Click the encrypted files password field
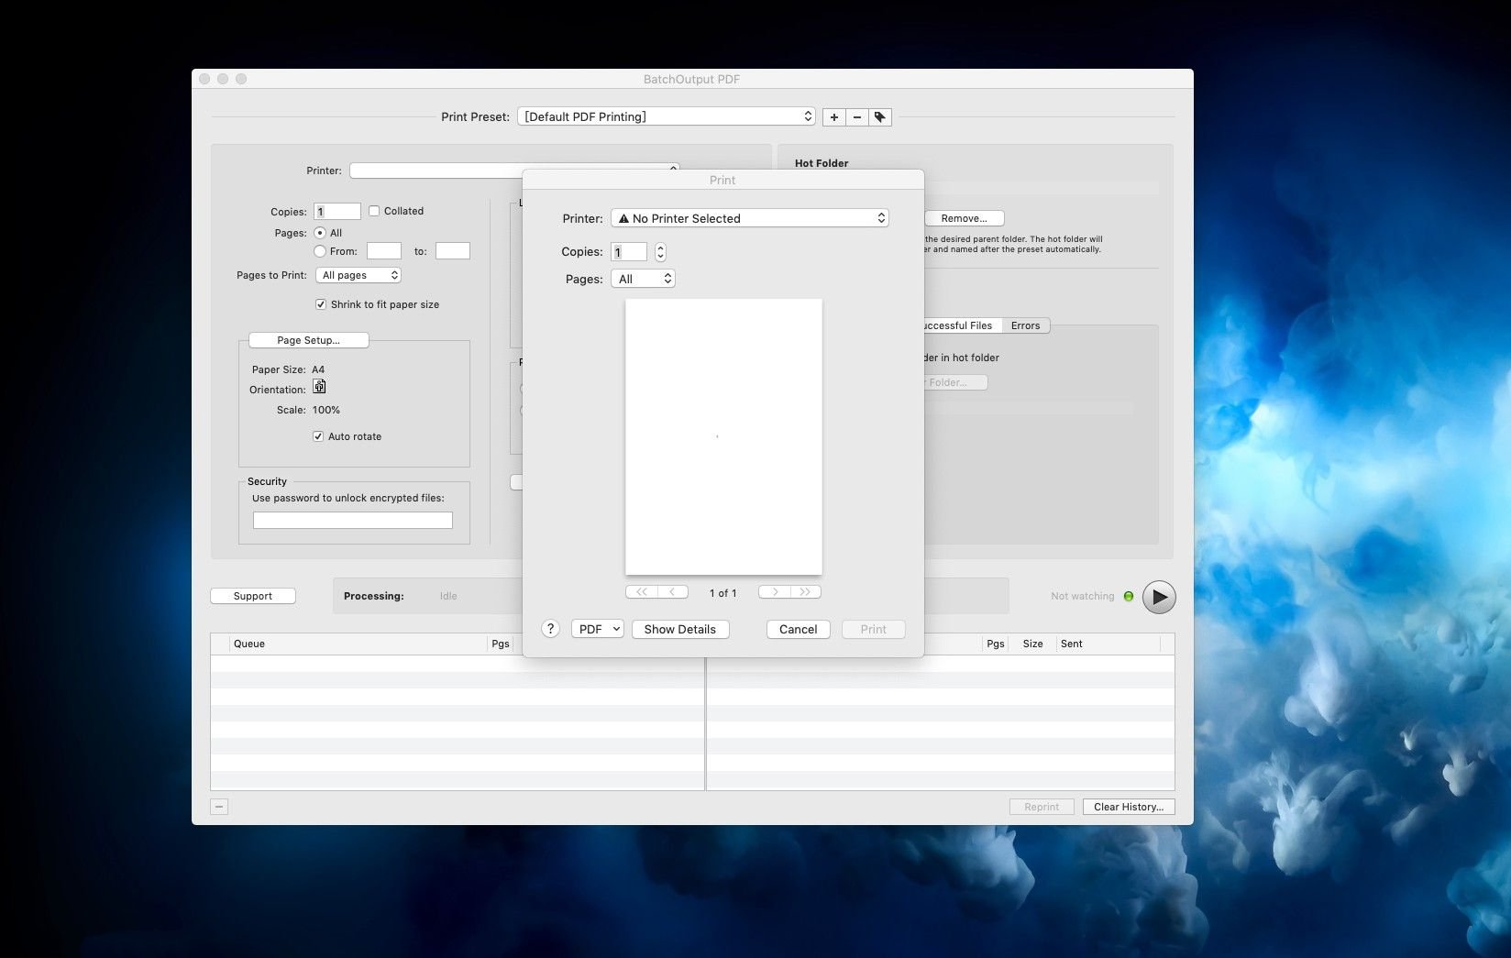The image size is (1511, 958). tap(353, 521)
